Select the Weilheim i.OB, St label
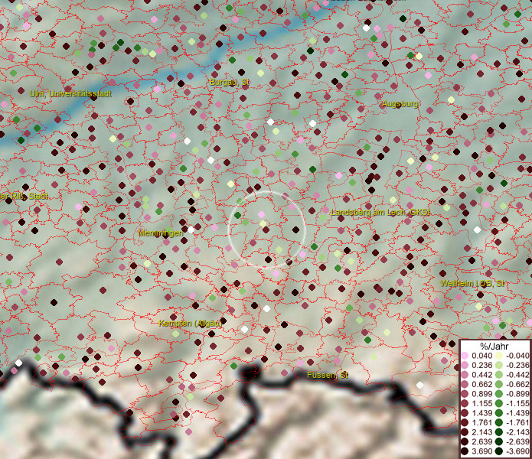Viewport: 532px width, 459px height. 472,283
